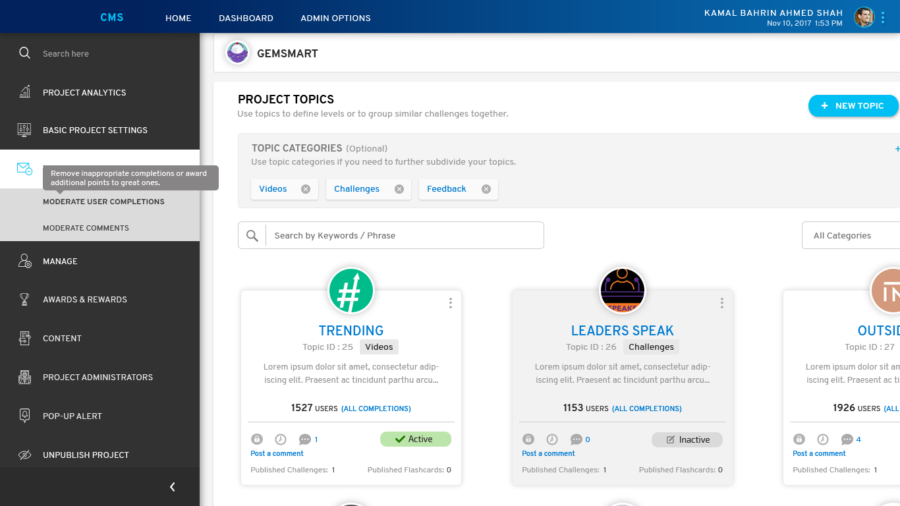900x506 pixels.
Task: Open the three-dot menu on Trending card
Action: pyautogui.click(x=451, y=303)
